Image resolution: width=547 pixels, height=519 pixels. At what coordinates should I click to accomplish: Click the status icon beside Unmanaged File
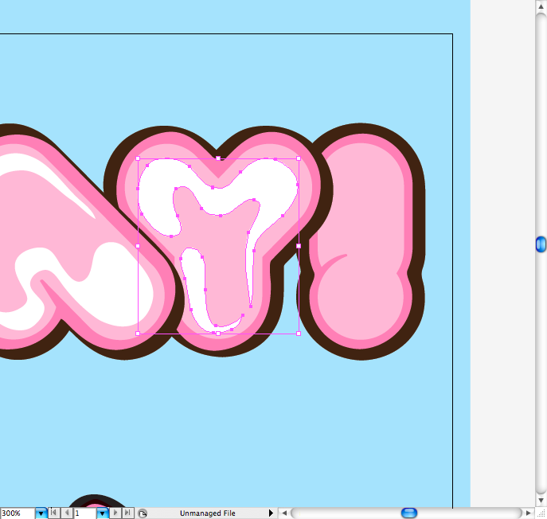click(x=143, y=513)
